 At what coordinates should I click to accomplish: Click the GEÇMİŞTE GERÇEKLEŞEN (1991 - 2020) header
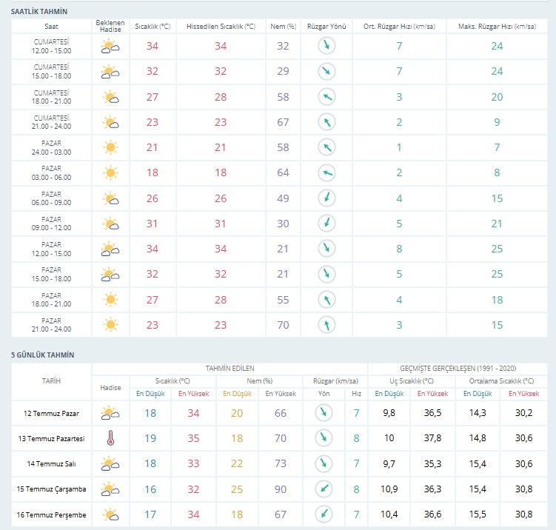pyautogui.click(x=458, y=369)
